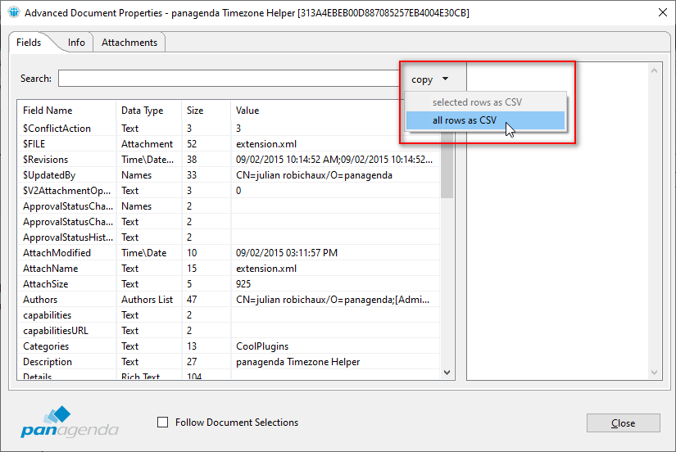This screenshot has height=452, width=676.
Task: Sort by the Size column header
Action: click(206, 111)
